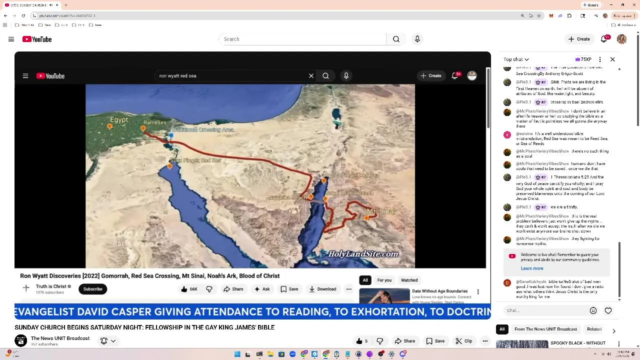
Task: Select the From The News UNIT Broadcast chip
Action: [545, 329]
